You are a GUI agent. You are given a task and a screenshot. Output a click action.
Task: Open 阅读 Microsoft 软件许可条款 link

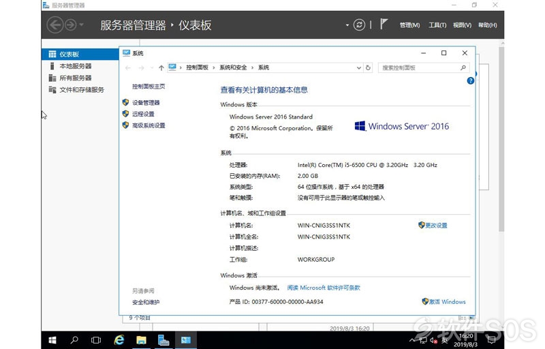pyautogui.click(x=324, y=288)
